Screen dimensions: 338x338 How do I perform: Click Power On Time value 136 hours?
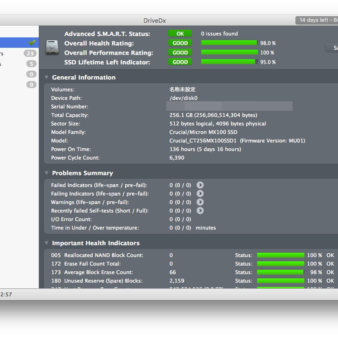pos(205,149)
